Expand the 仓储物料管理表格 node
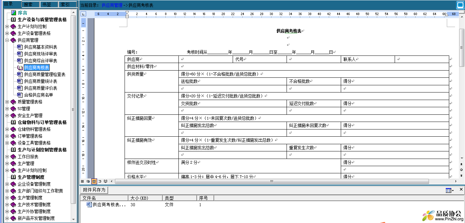Image resolution: width=465 pixels, height=223 pixels. (7, 129)
